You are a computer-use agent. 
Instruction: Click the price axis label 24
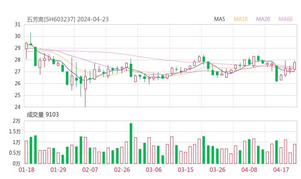click(x=17, y=107)
